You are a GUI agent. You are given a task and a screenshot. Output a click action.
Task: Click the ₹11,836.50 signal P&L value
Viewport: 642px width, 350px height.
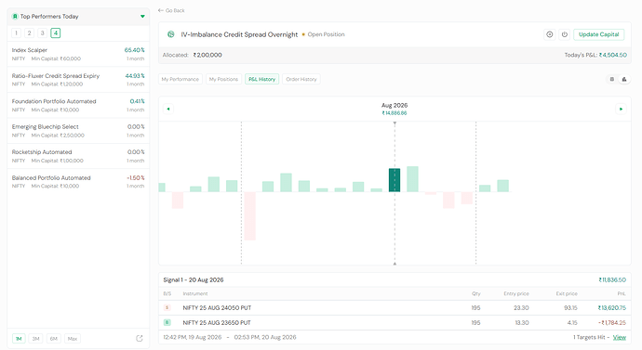(612, 280)
